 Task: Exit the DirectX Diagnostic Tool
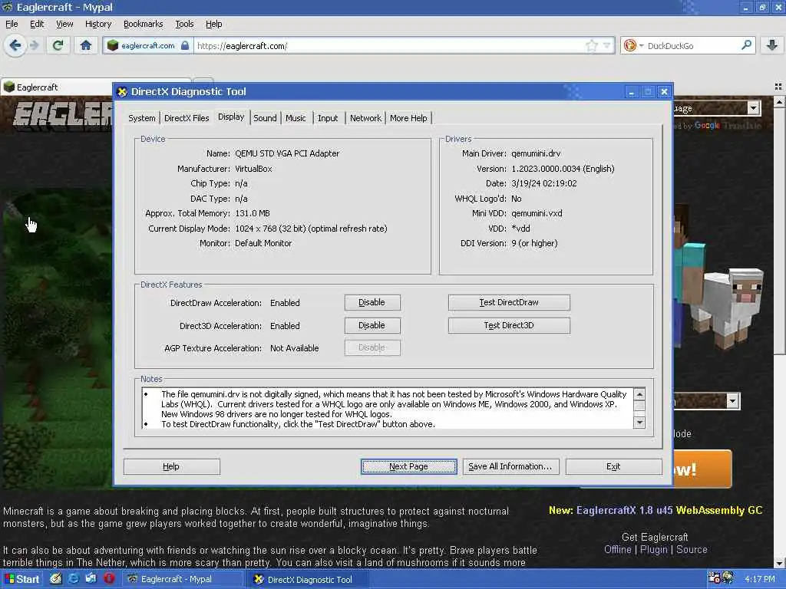point(613,466)
